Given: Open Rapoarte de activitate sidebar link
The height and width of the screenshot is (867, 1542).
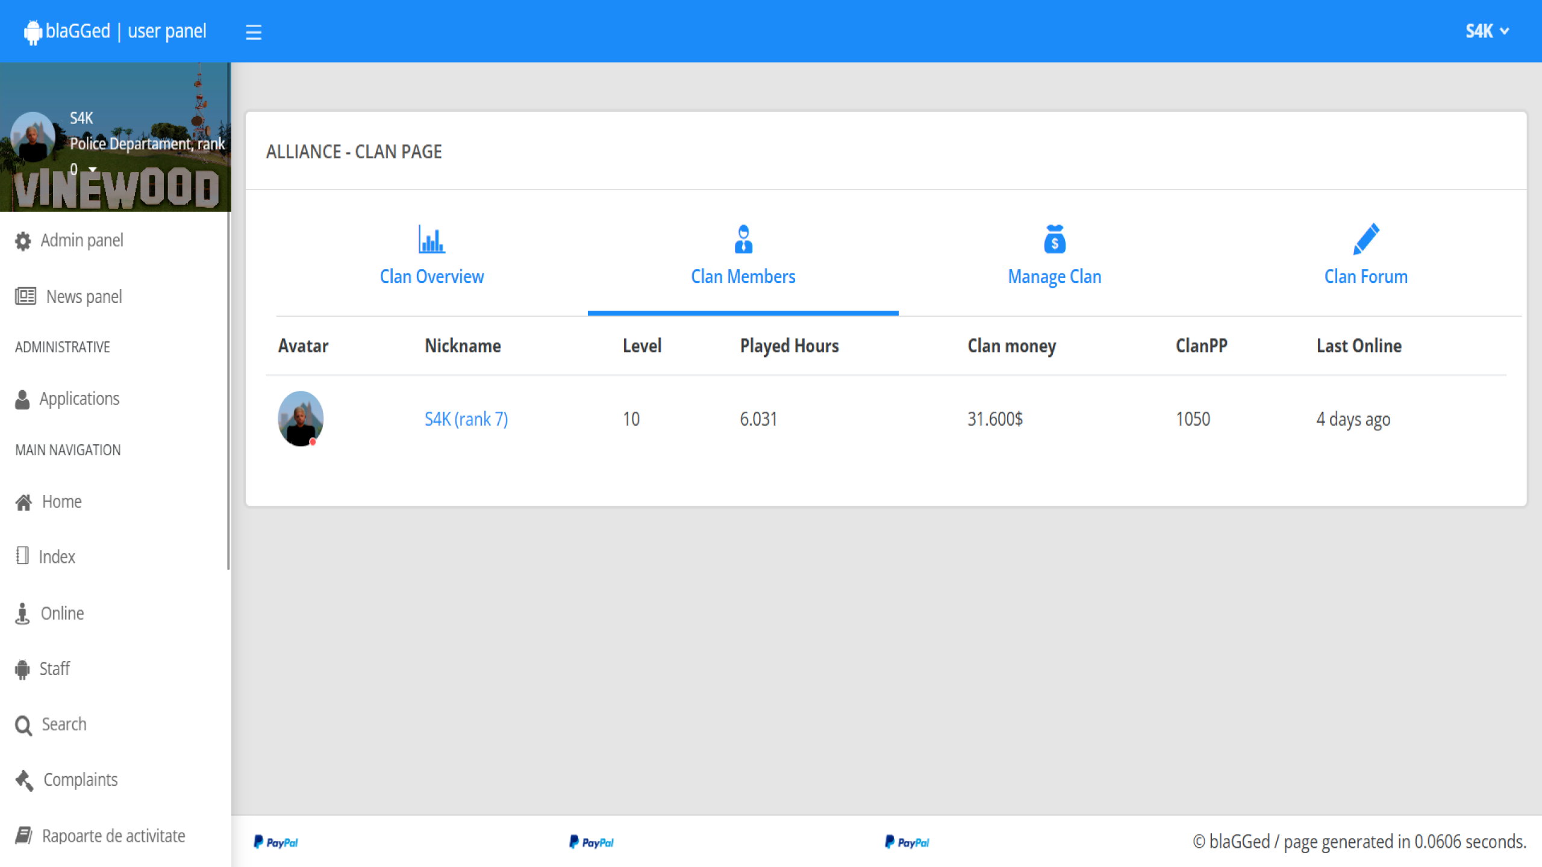Looking at the screenshot, I should 113,836.
